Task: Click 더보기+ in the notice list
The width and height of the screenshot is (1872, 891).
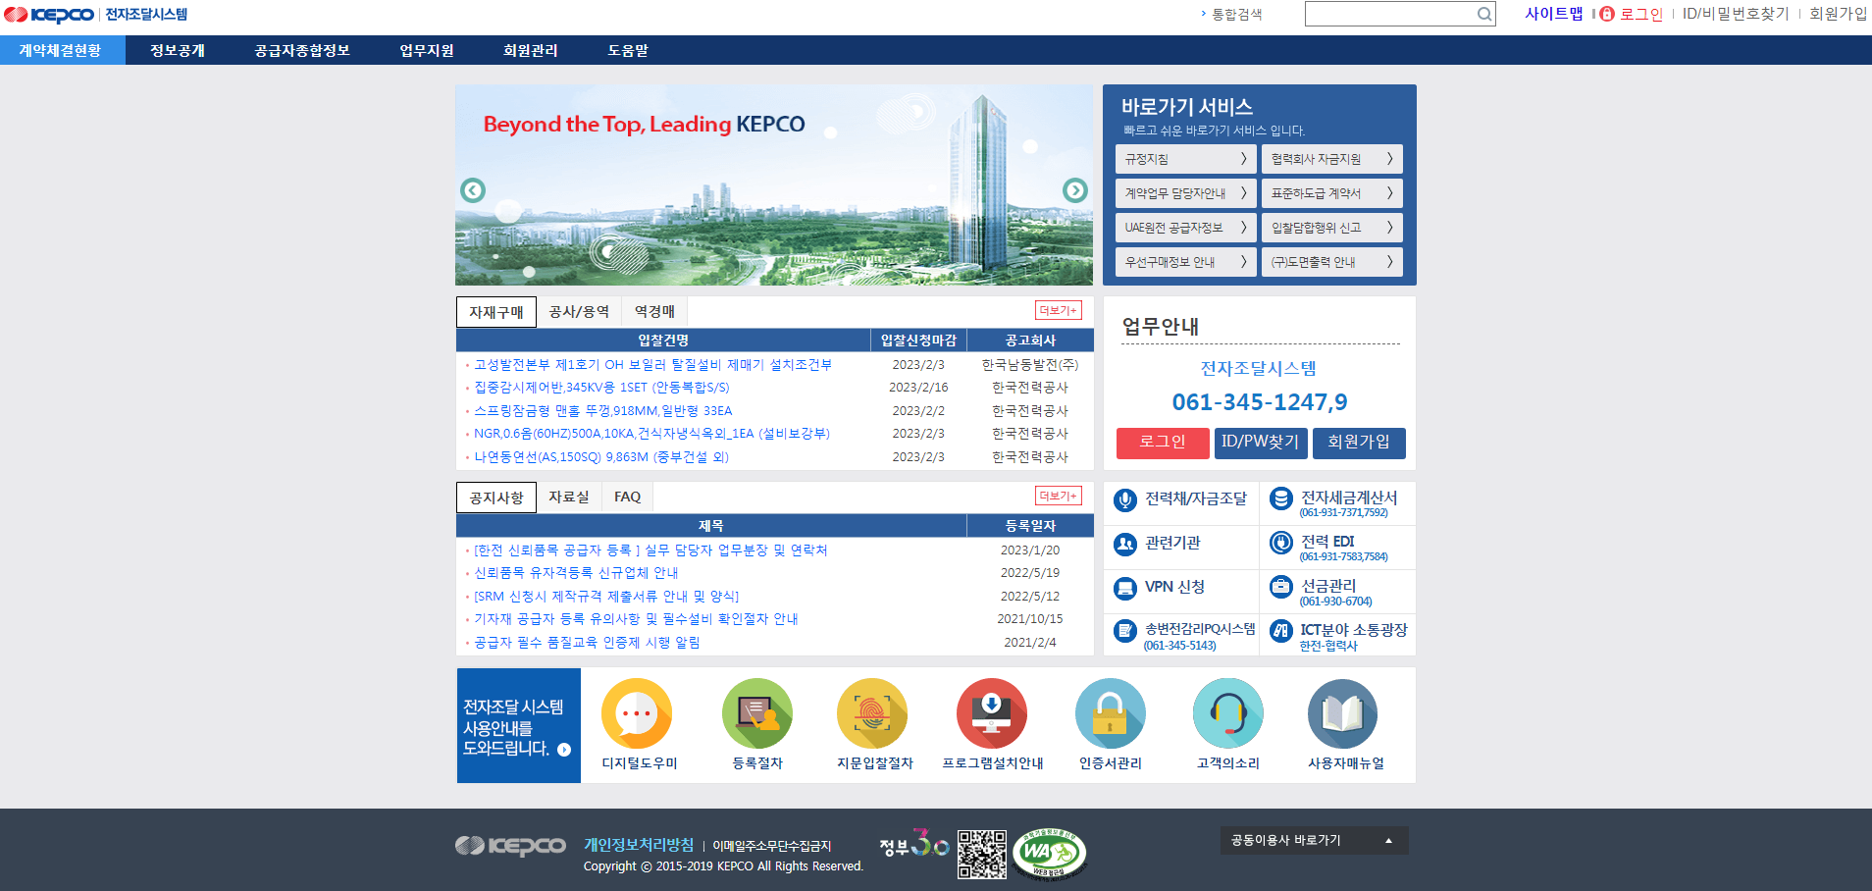Action: point(1059,496)
